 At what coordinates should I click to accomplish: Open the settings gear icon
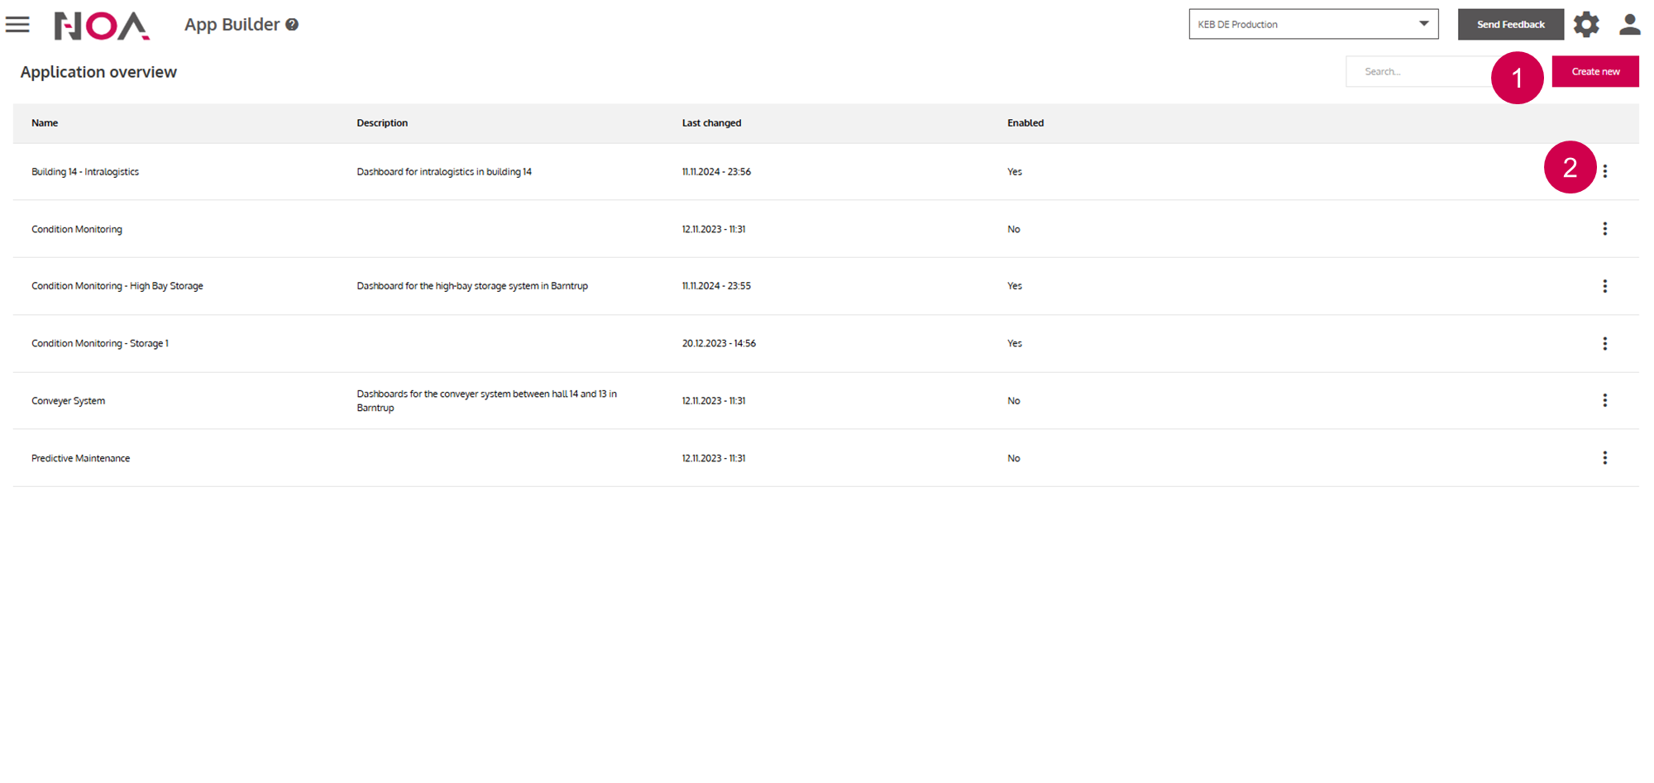1585,25
